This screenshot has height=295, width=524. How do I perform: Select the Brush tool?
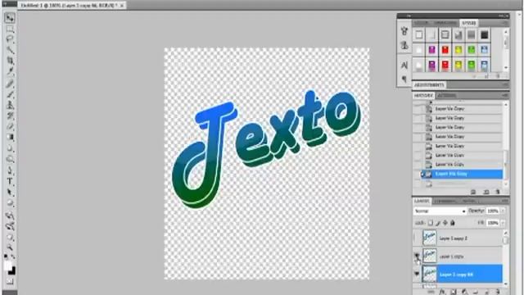tap(10, 94)
